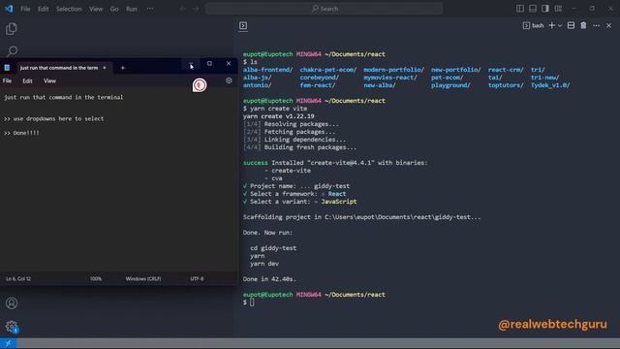Open the Notepad Edit menu

27,80
